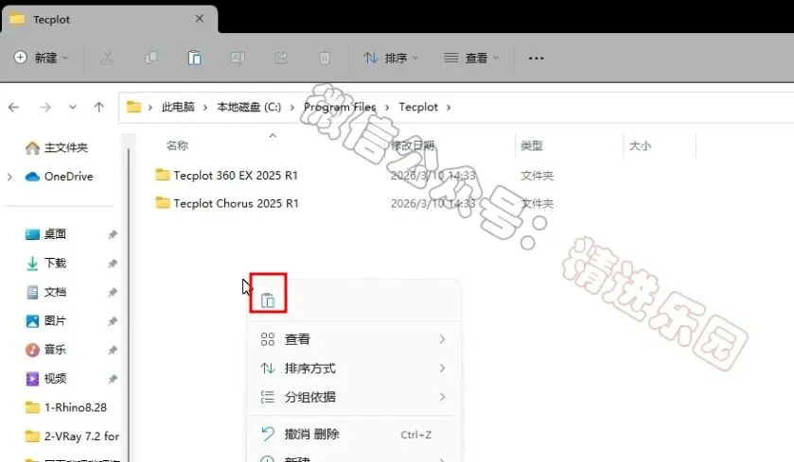Unpin Documents using its pin icon
The width and height of the screenshot is (794, 462).
[113, 292]
